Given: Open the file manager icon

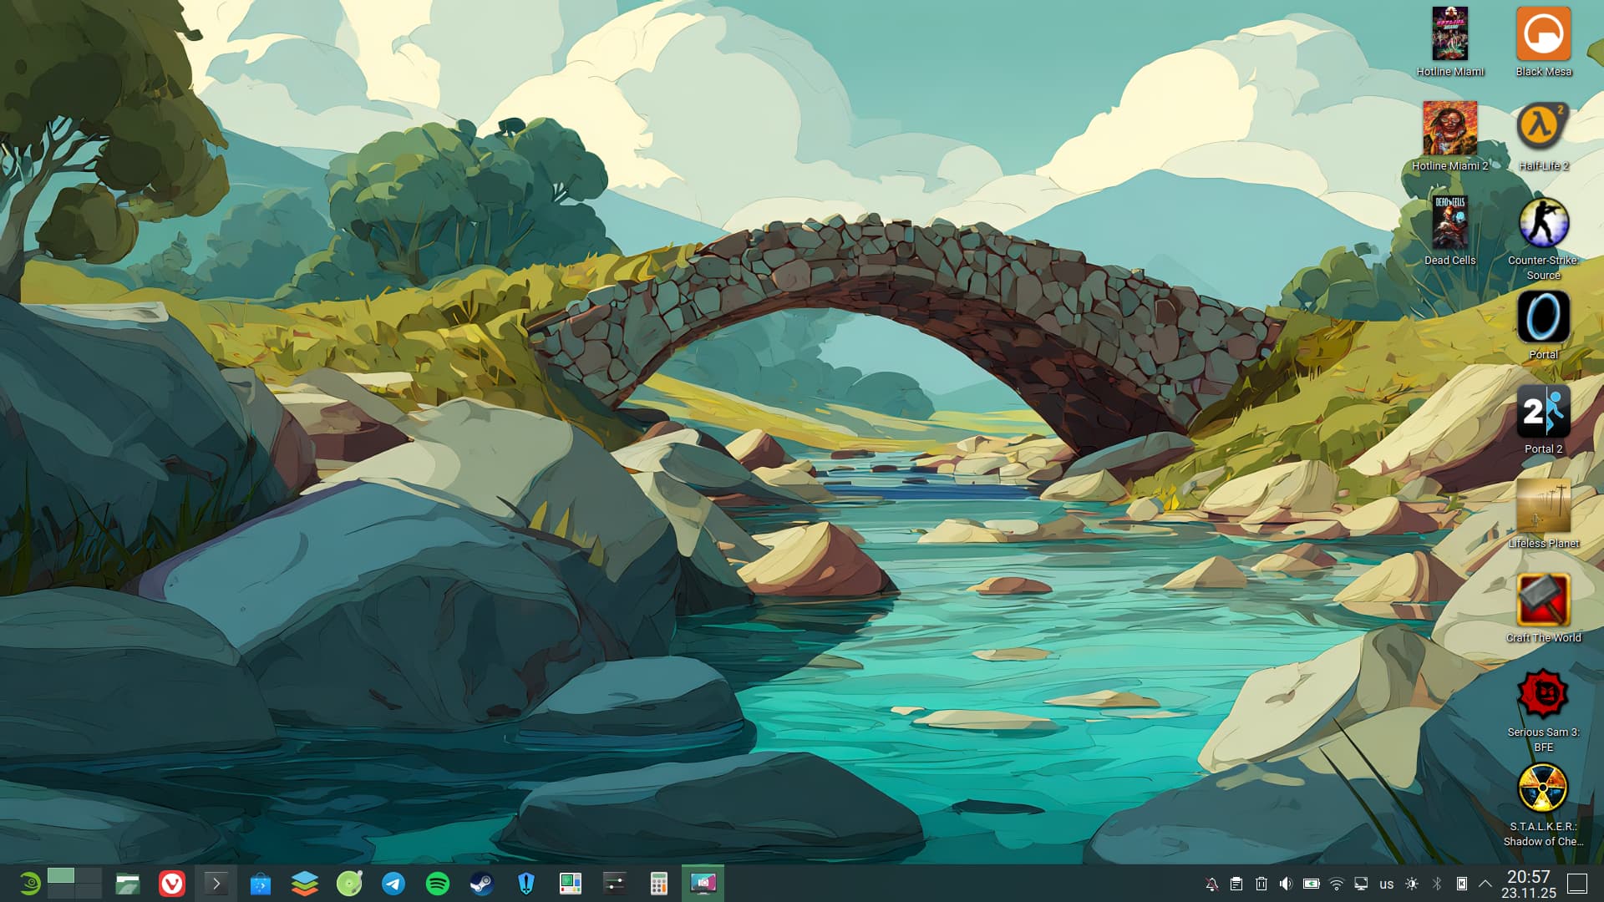Looking at the screenshot, I should point(128,884).
